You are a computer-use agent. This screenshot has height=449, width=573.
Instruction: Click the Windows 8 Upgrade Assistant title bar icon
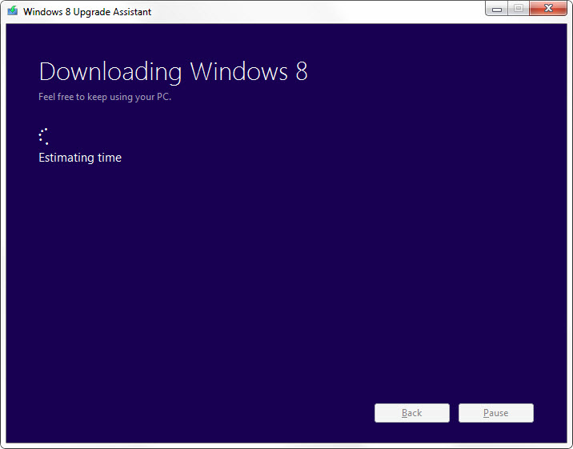coord(12,11)
